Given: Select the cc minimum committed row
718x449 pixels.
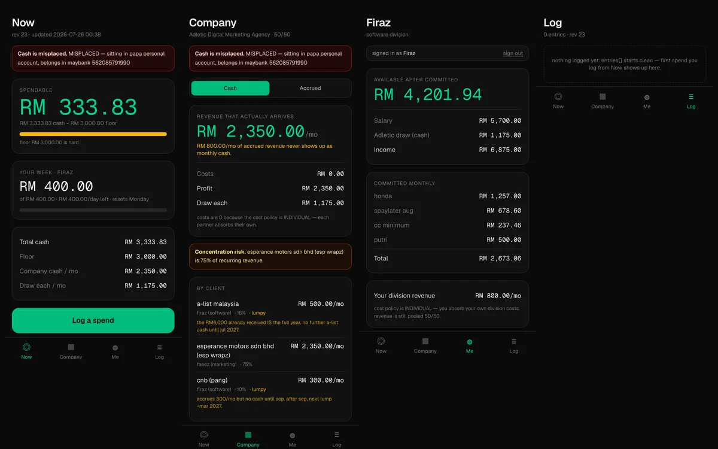Looking at the screenshot, I should click(448, 225).
